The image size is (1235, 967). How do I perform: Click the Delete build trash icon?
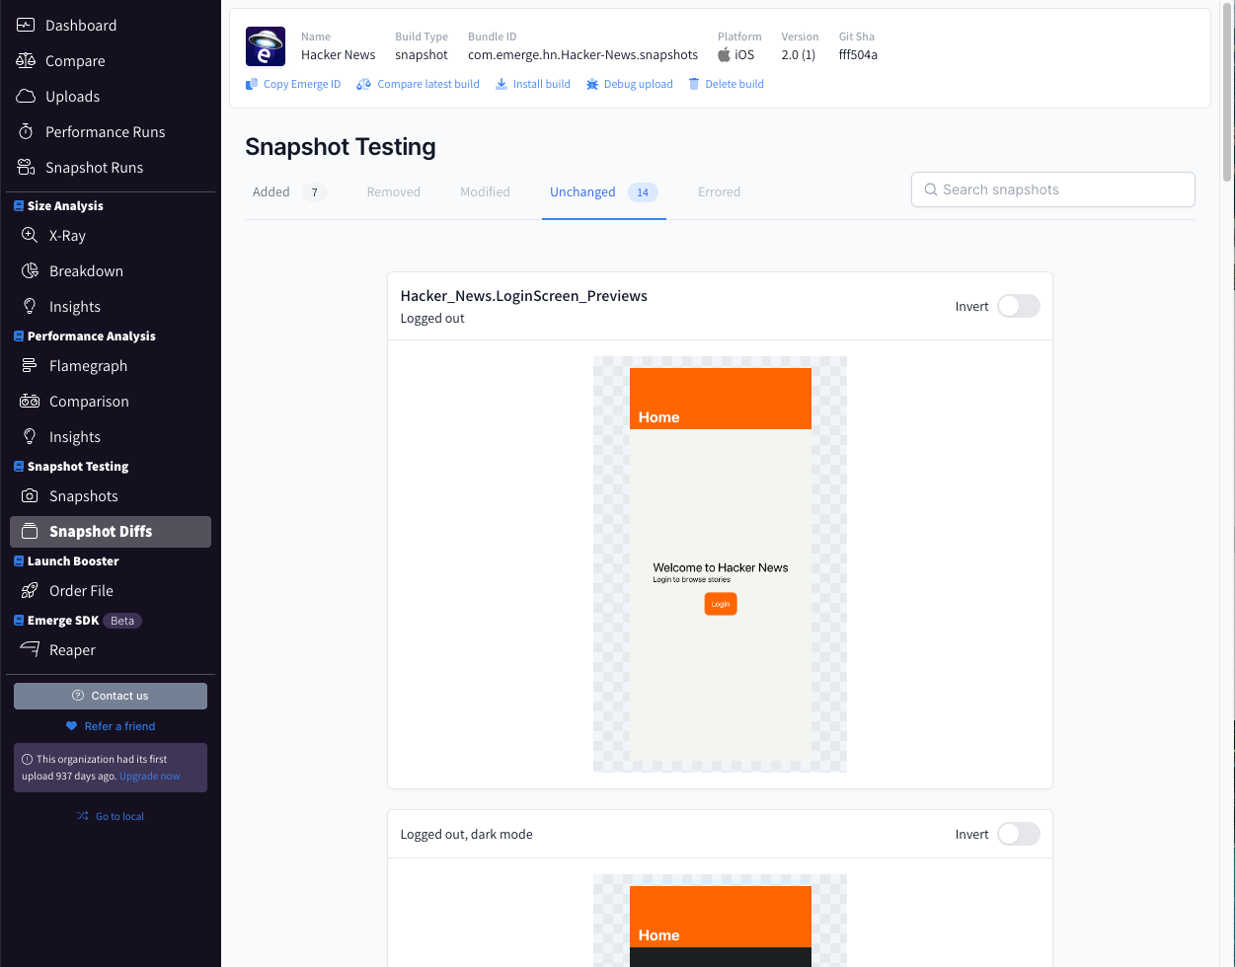coord(694,84)
